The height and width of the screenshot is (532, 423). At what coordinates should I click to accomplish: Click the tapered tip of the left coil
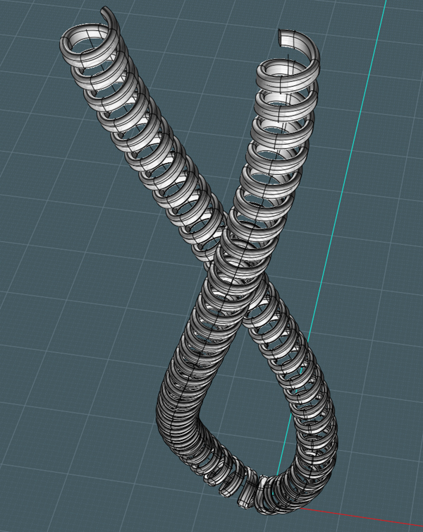coord(104,11)
